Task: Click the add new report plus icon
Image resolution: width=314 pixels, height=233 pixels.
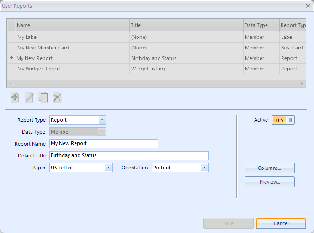Action: tap(15, 98)
